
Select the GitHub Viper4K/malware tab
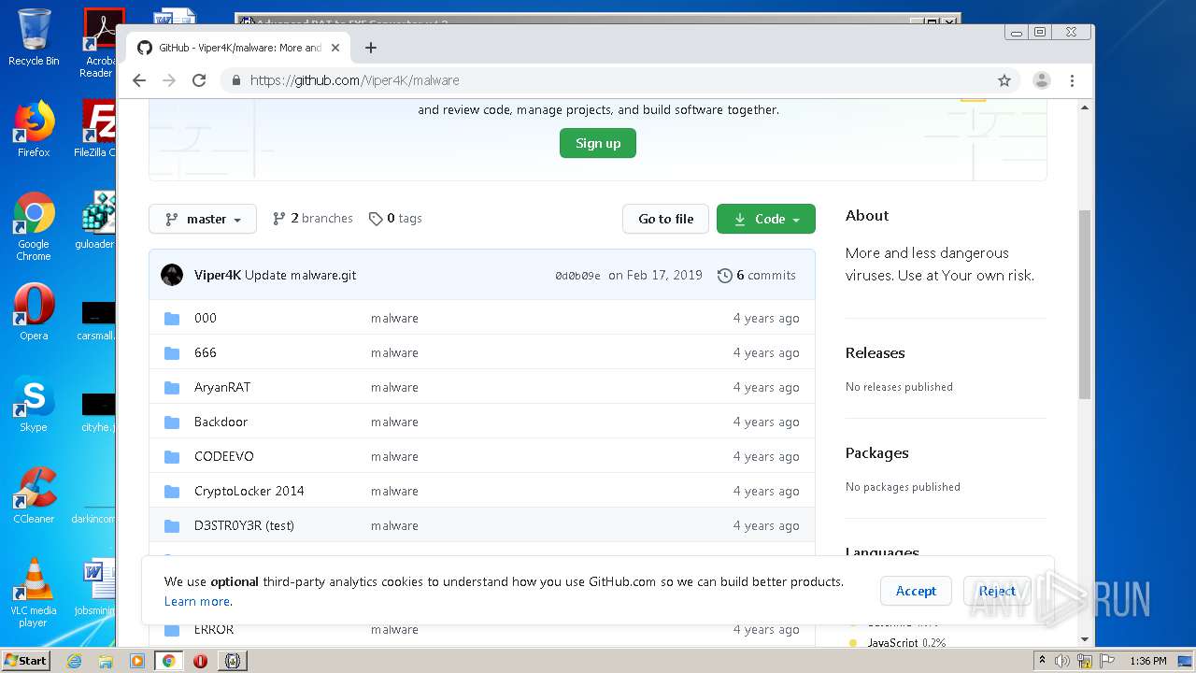[x=238, y=48]
